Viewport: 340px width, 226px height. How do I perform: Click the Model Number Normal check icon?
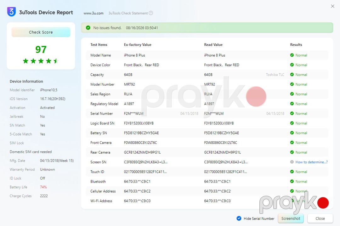292,84
